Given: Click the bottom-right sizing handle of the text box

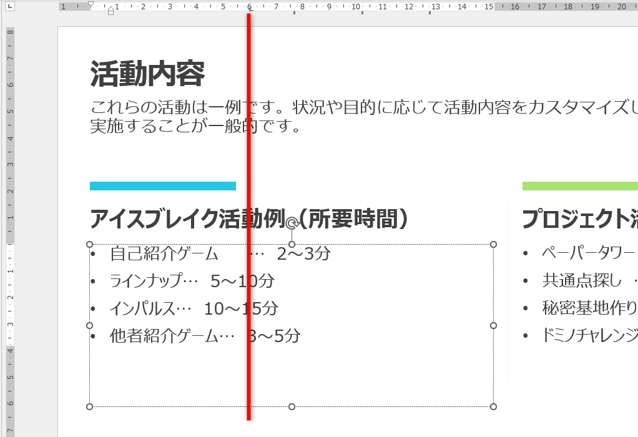Looking at the screenshot, I should tap(494, 406).
